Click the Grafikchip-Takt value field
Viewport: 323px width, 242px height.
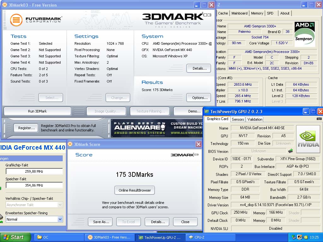point(34,171)
